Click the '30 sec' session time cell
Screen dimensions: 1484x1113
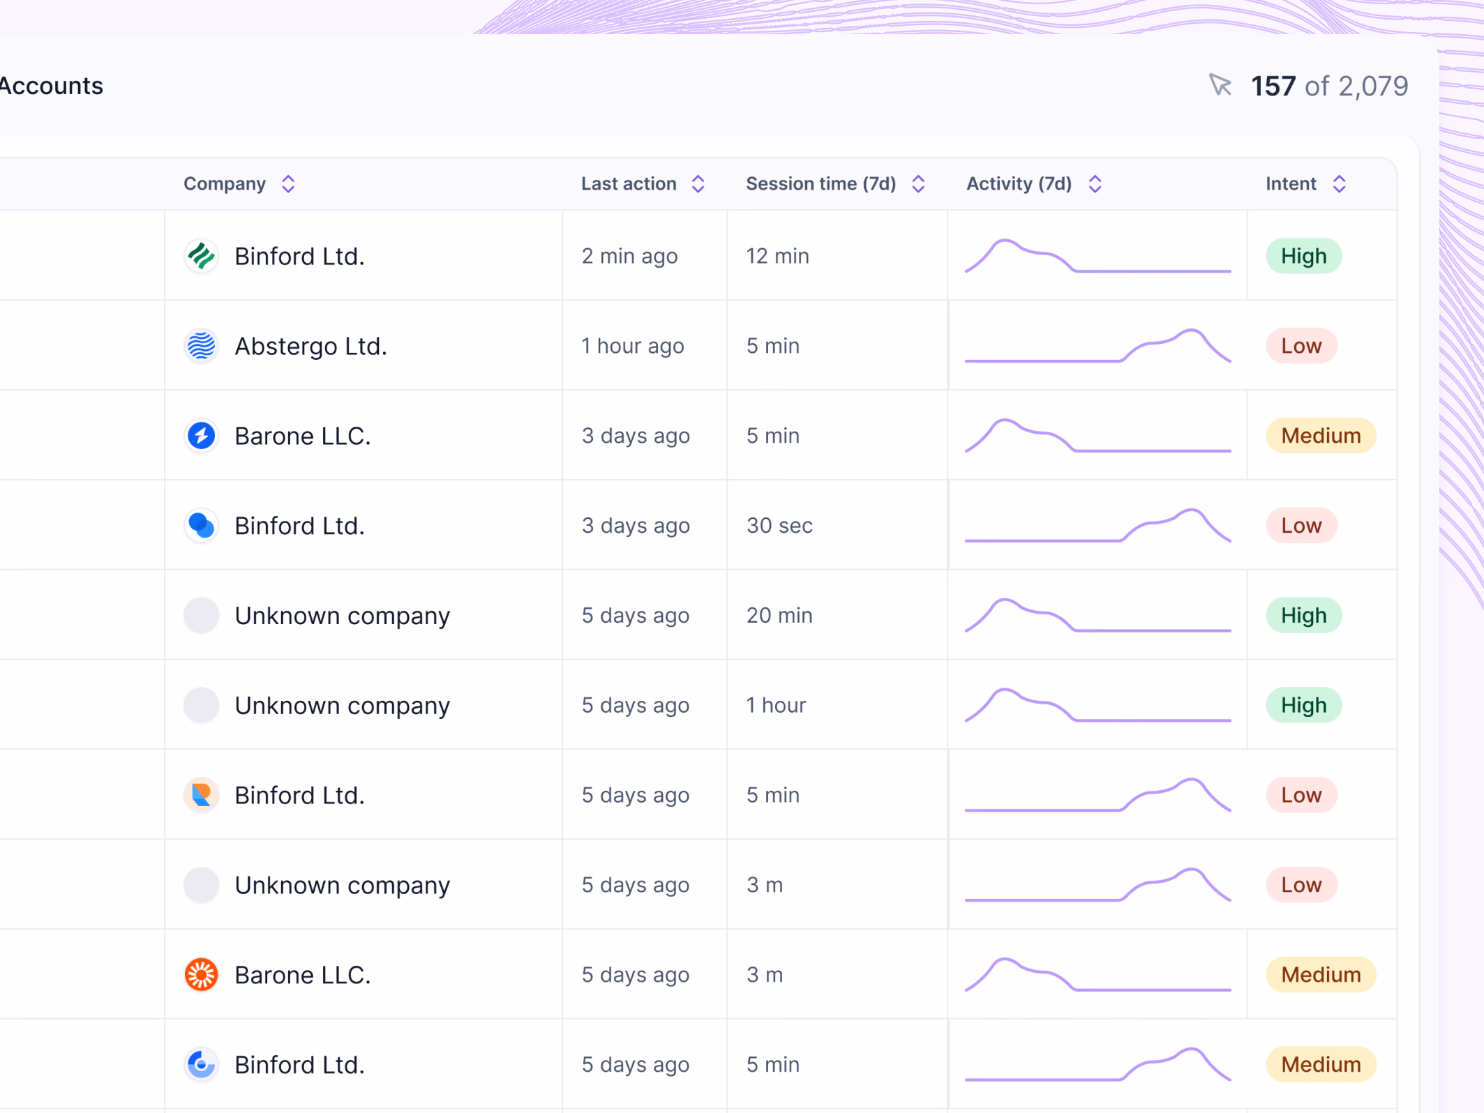[x=779, y=526]
